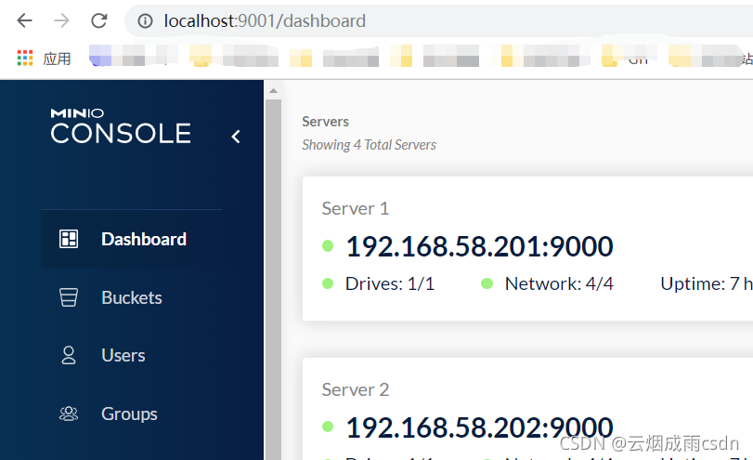Click the vertical scrollbar track
753x460 pixels.
(273, 279)
